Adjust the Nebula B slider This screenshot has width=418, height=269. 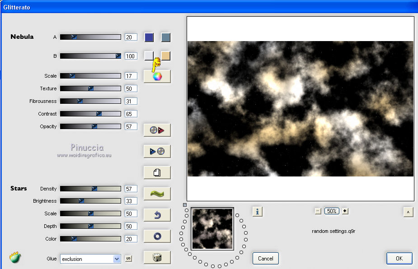[90, 56]
